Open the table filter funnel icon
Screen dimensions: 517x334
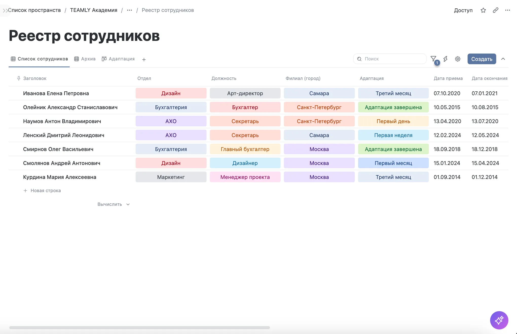433,59
